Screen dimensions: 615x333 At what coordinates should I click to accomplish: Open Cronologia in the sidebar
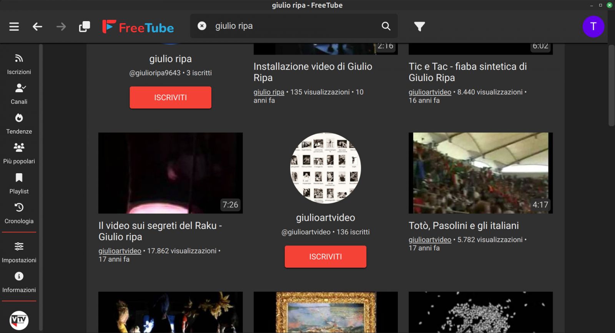tap(19, 214)
